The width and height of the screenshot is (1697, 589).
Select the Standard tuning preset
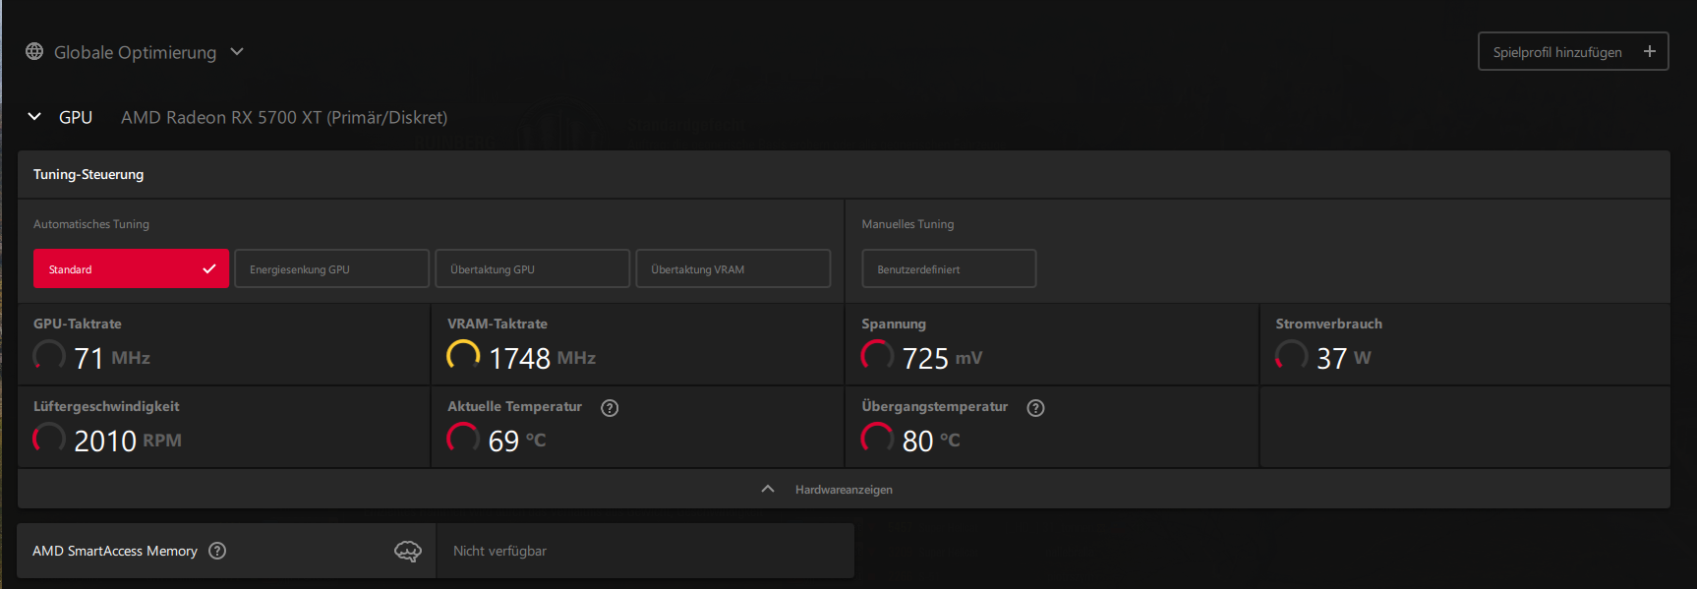pos(131,268)
